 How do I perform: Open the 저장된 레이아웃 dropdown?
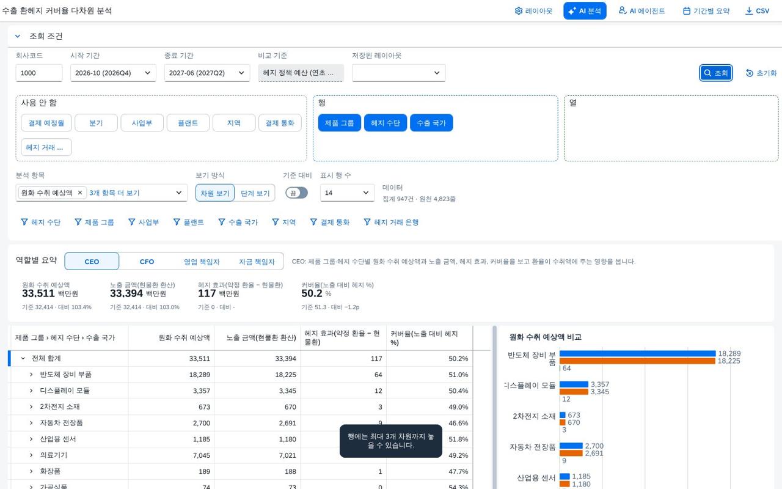point(398,73)
